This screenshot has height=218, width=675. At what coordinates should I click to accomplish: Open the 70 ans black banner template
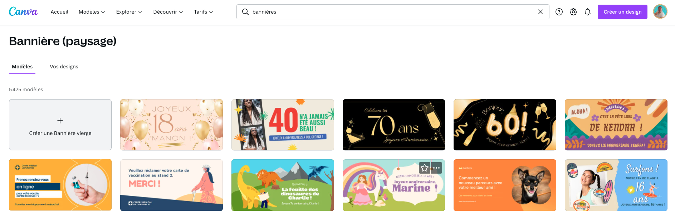[394, 125]
